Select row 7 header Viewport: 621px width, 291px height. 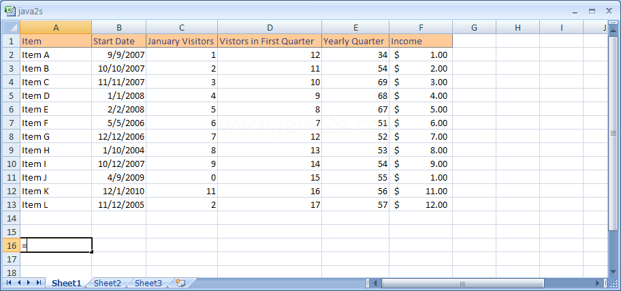(11, 123)
